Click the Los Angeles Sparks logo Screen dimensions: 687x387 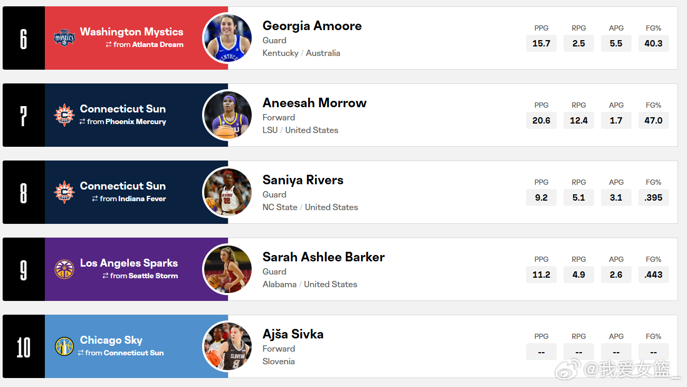pyautogui.click(x=64, y=269)
